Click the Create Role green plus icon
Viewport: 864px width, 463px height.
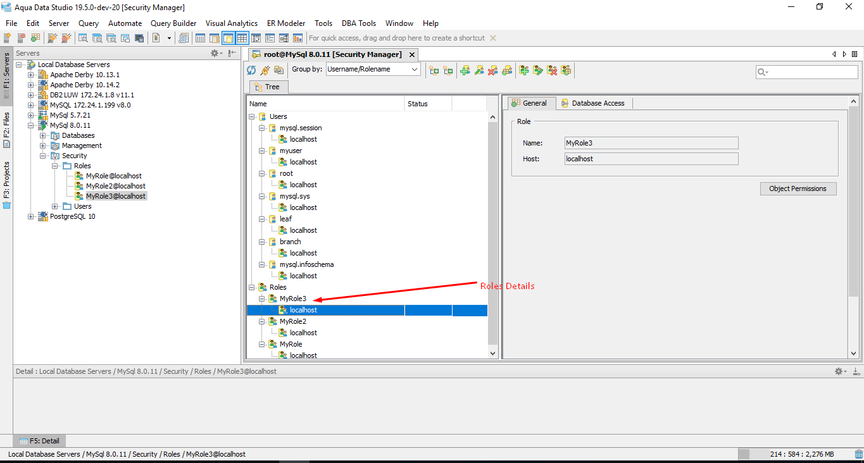[x=524, y=70]
